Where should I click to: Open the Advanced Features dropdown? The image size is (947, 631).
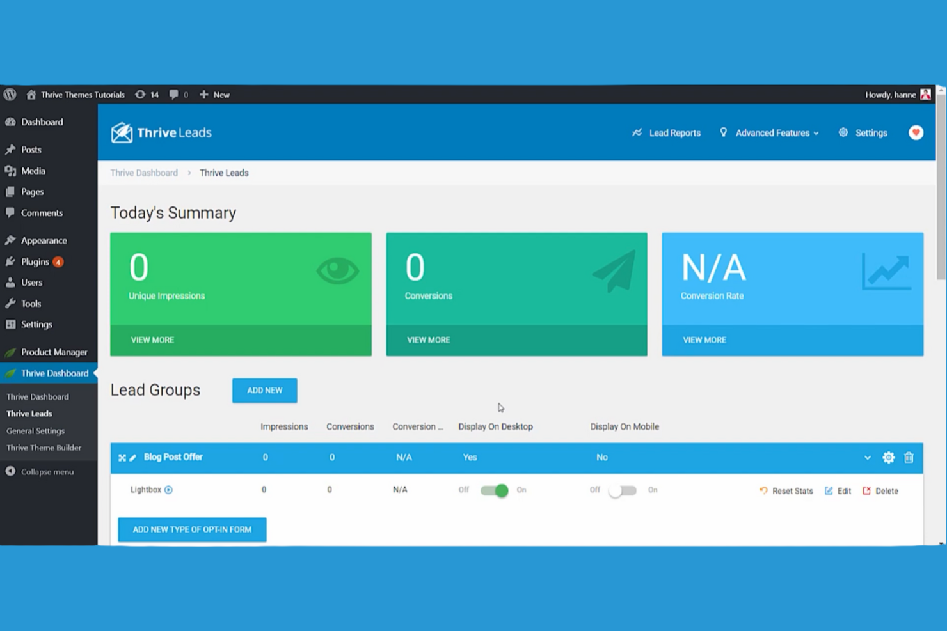pyautogui.click(x=772, y=132)
